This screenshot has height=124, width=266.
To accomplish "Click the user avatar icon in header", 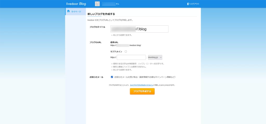I will click(x=97, y=4).
